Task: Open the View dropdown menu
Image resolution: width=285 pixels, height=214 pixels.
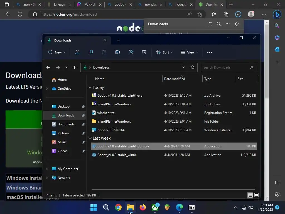Action: [189, 52]
